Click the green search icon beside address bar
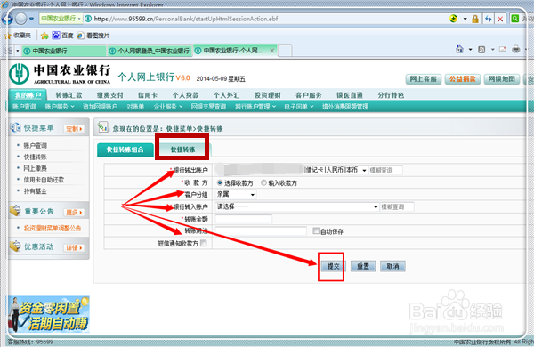Screen dimensions: 534x347 (x=515, y=19)
